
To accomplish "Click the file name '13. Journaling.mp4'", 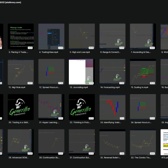I will click(x=79, y=87).
